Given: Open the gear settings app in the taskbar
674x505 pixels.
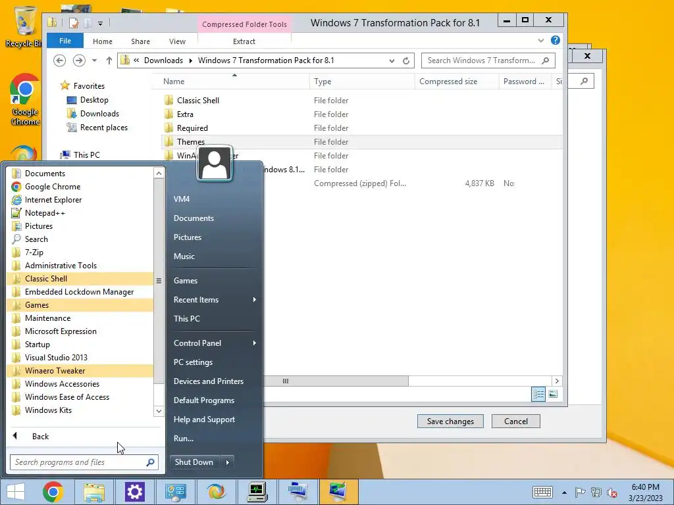Looking at the screenshot, I should [134, 492].
